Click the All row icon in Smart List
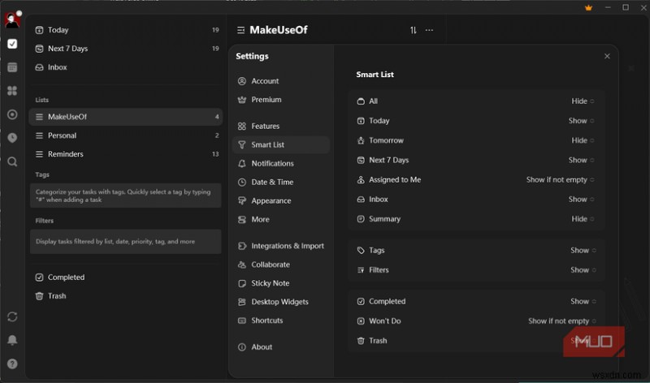The image size is (650, 383). point(361,101)
